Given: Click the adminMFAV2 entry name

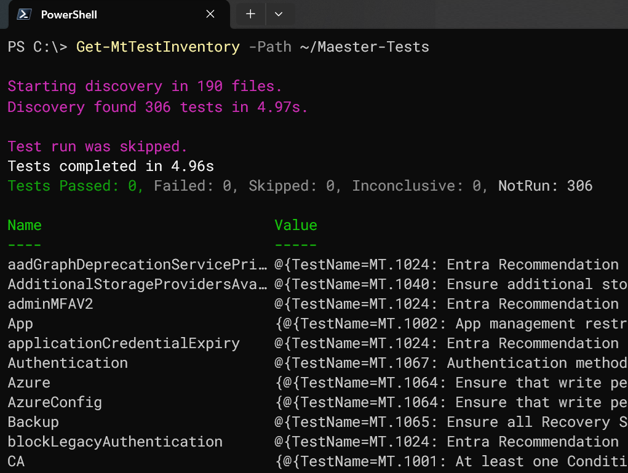Looking at the screenshot, I should pos(50,304).
